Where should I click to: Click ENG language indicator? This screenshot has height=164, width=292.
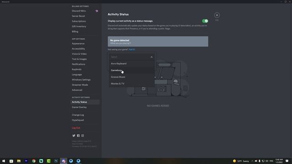tap(271, 161)
